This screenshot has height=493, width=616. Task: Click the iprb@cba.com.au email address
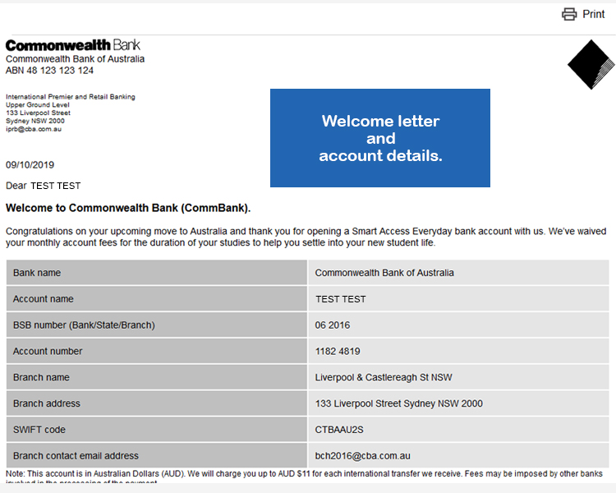pos(34,129)
